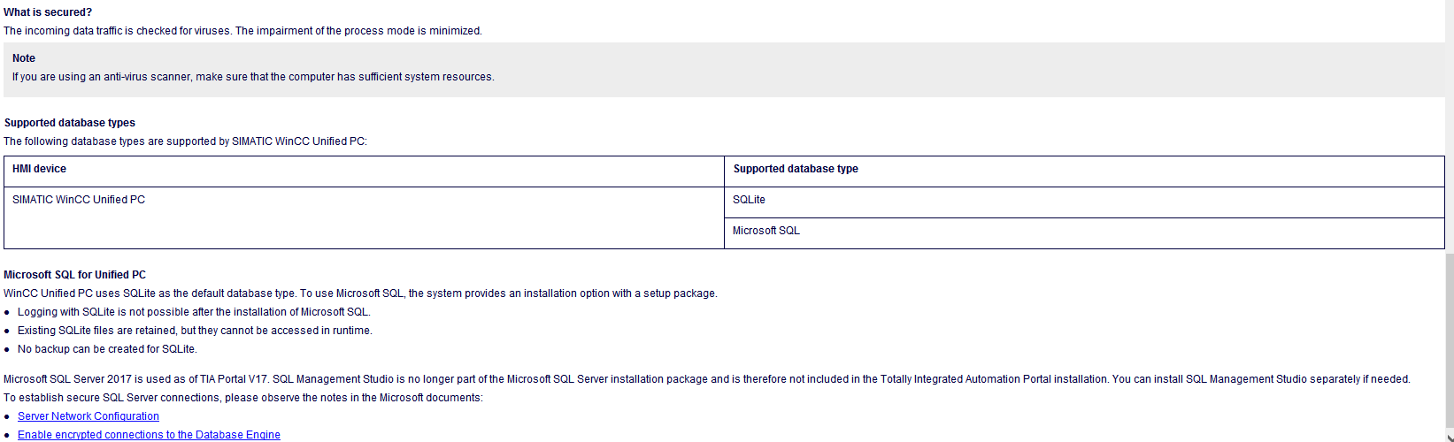The height and width of the screenshot is (442, 1454).
Task: Select the "SIMATIC WinCC Unified PC" table cell
Action: (x=79, y=200)
